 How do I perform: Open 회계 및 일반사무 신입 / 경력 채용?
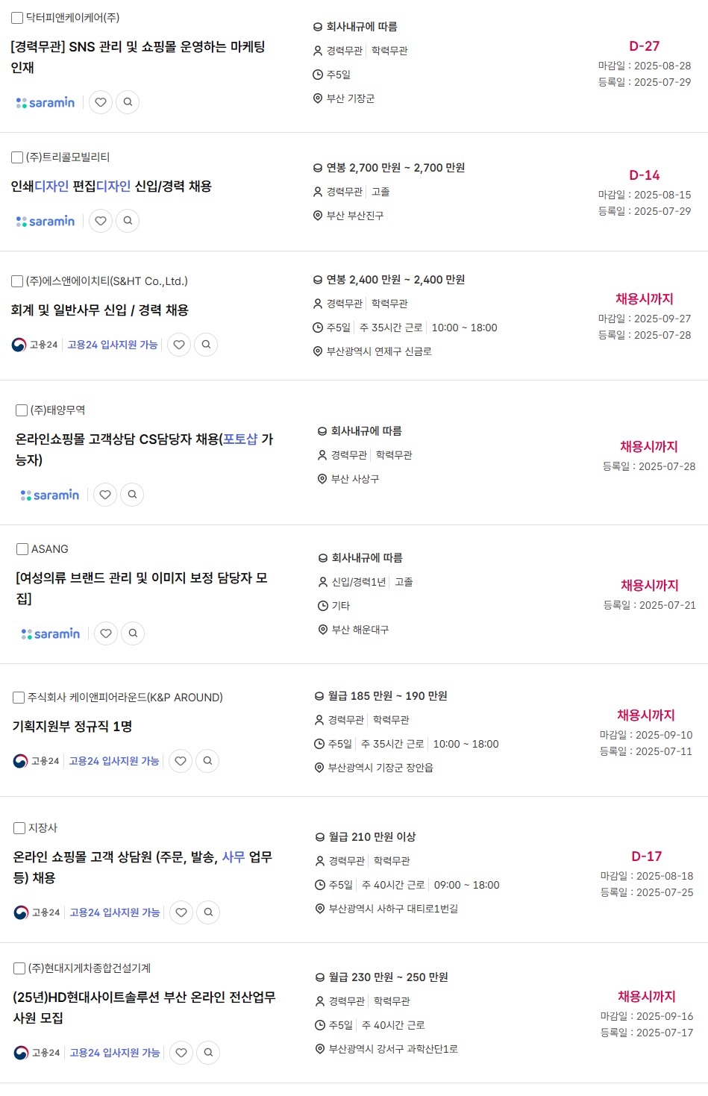point(100,310)
